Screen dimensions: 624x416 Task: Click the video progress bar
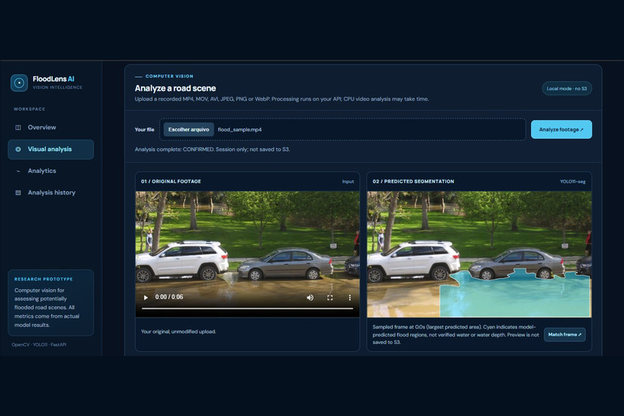click(247, 308)
